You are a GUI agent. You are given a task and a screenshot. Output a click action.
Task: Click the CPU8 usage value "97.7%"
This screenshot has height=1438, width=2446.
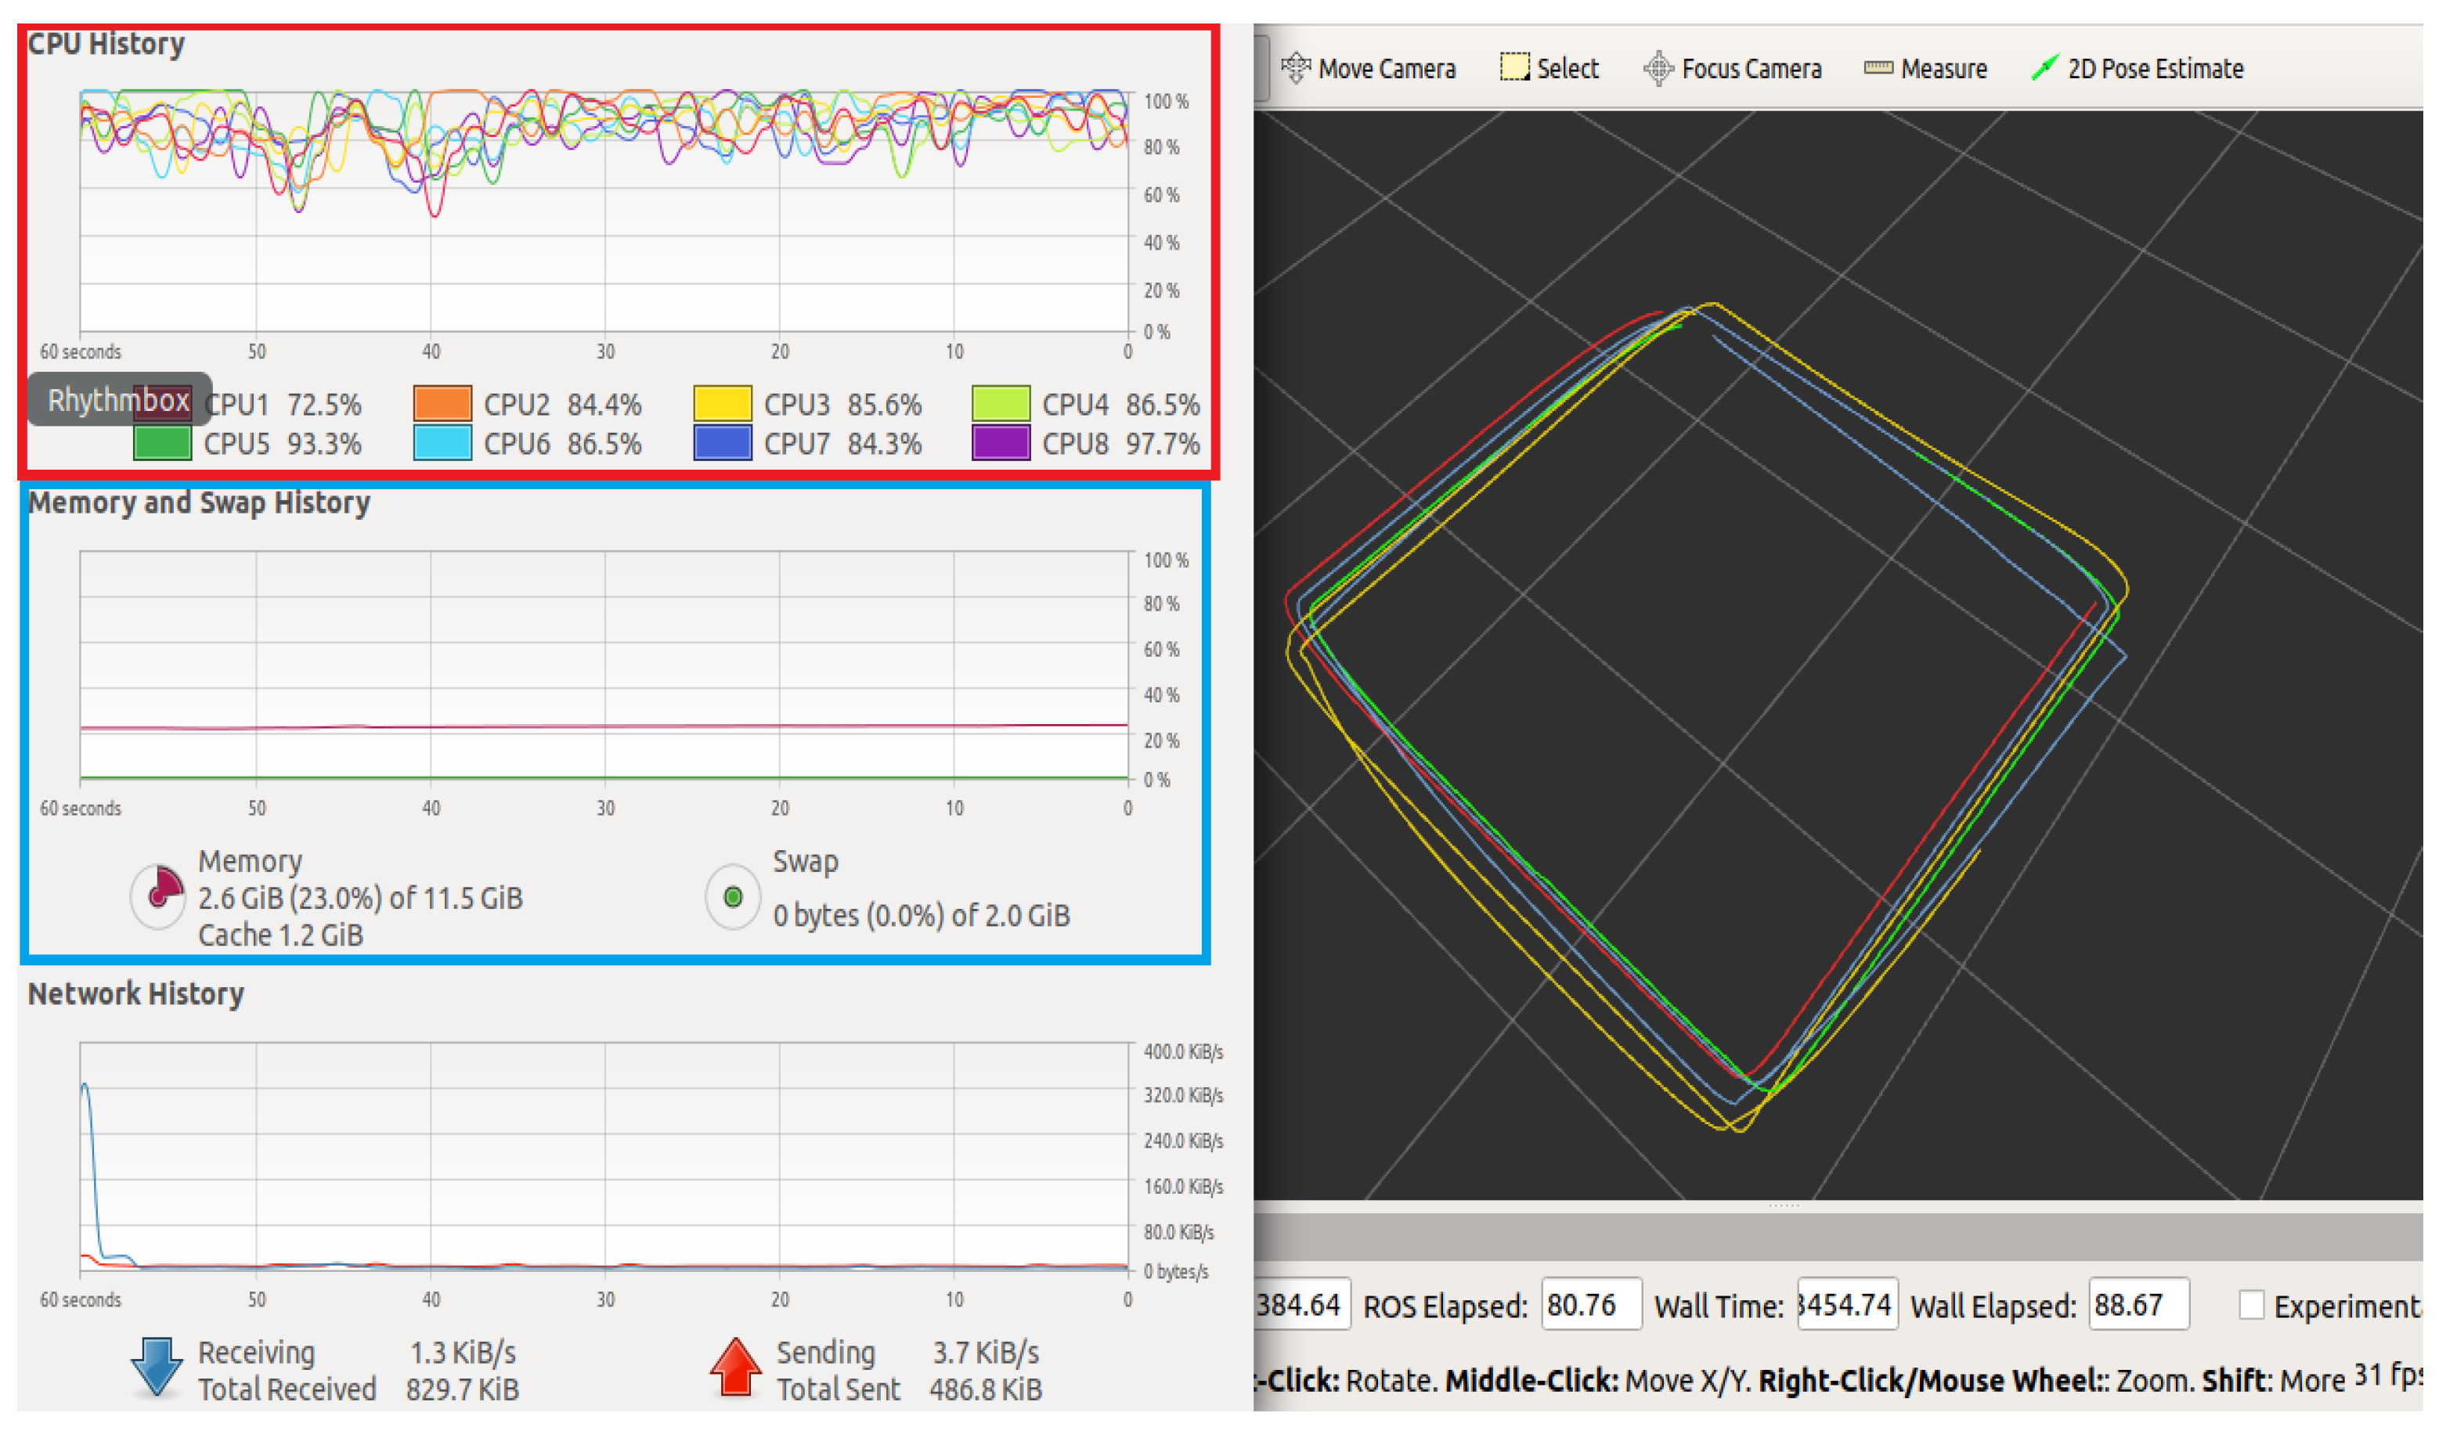1162,443
